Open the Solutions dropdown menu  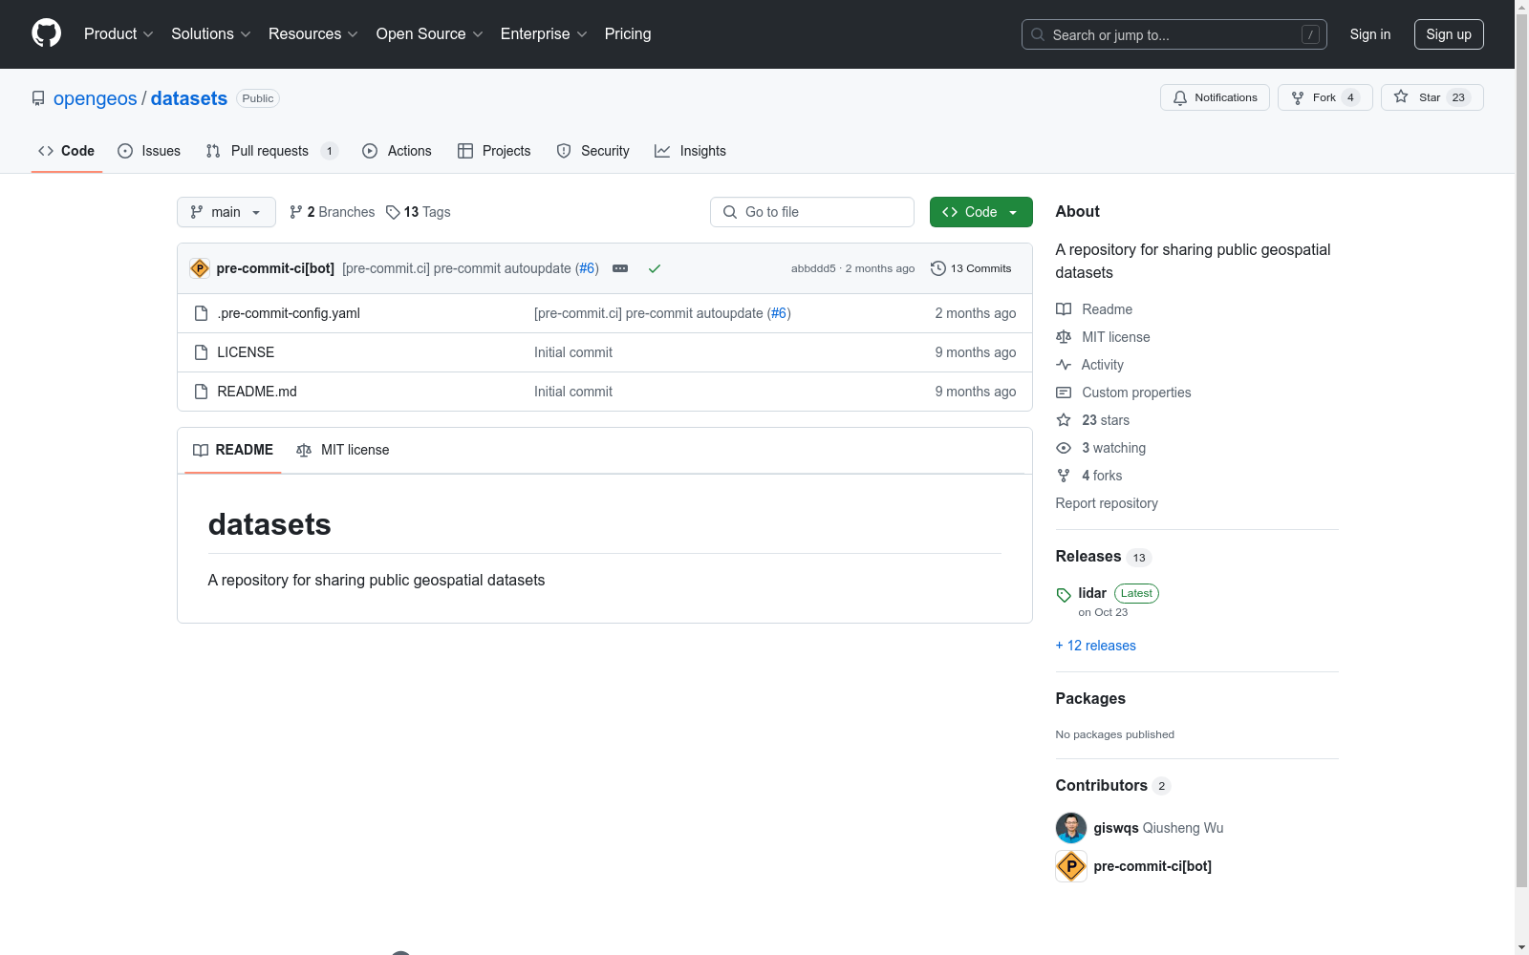click(x=211, y=34)
